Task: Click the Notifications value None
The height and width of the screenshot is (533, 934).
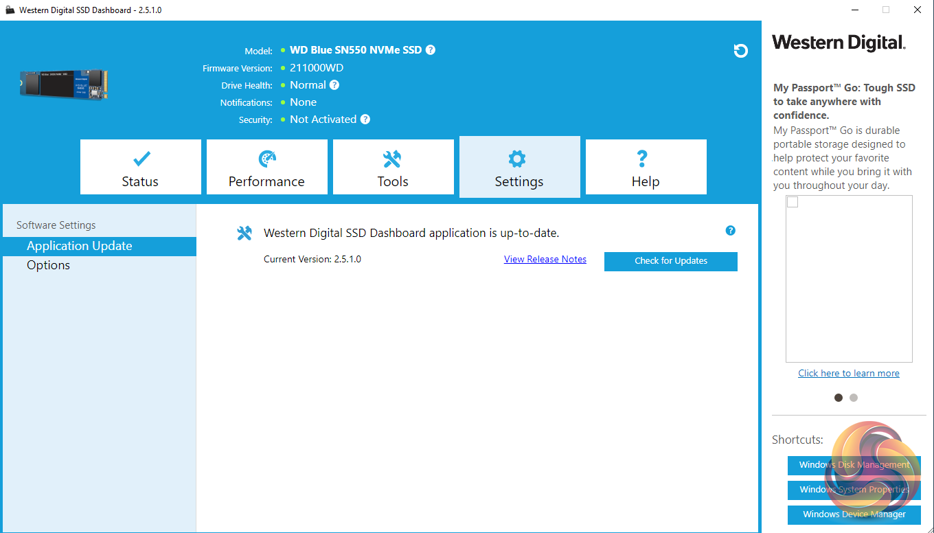Action: click(304, 102)
